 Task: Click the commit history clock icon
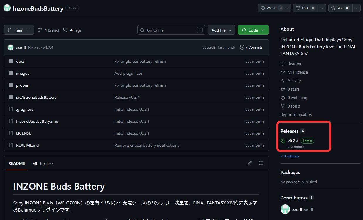[x=242, y=47]
